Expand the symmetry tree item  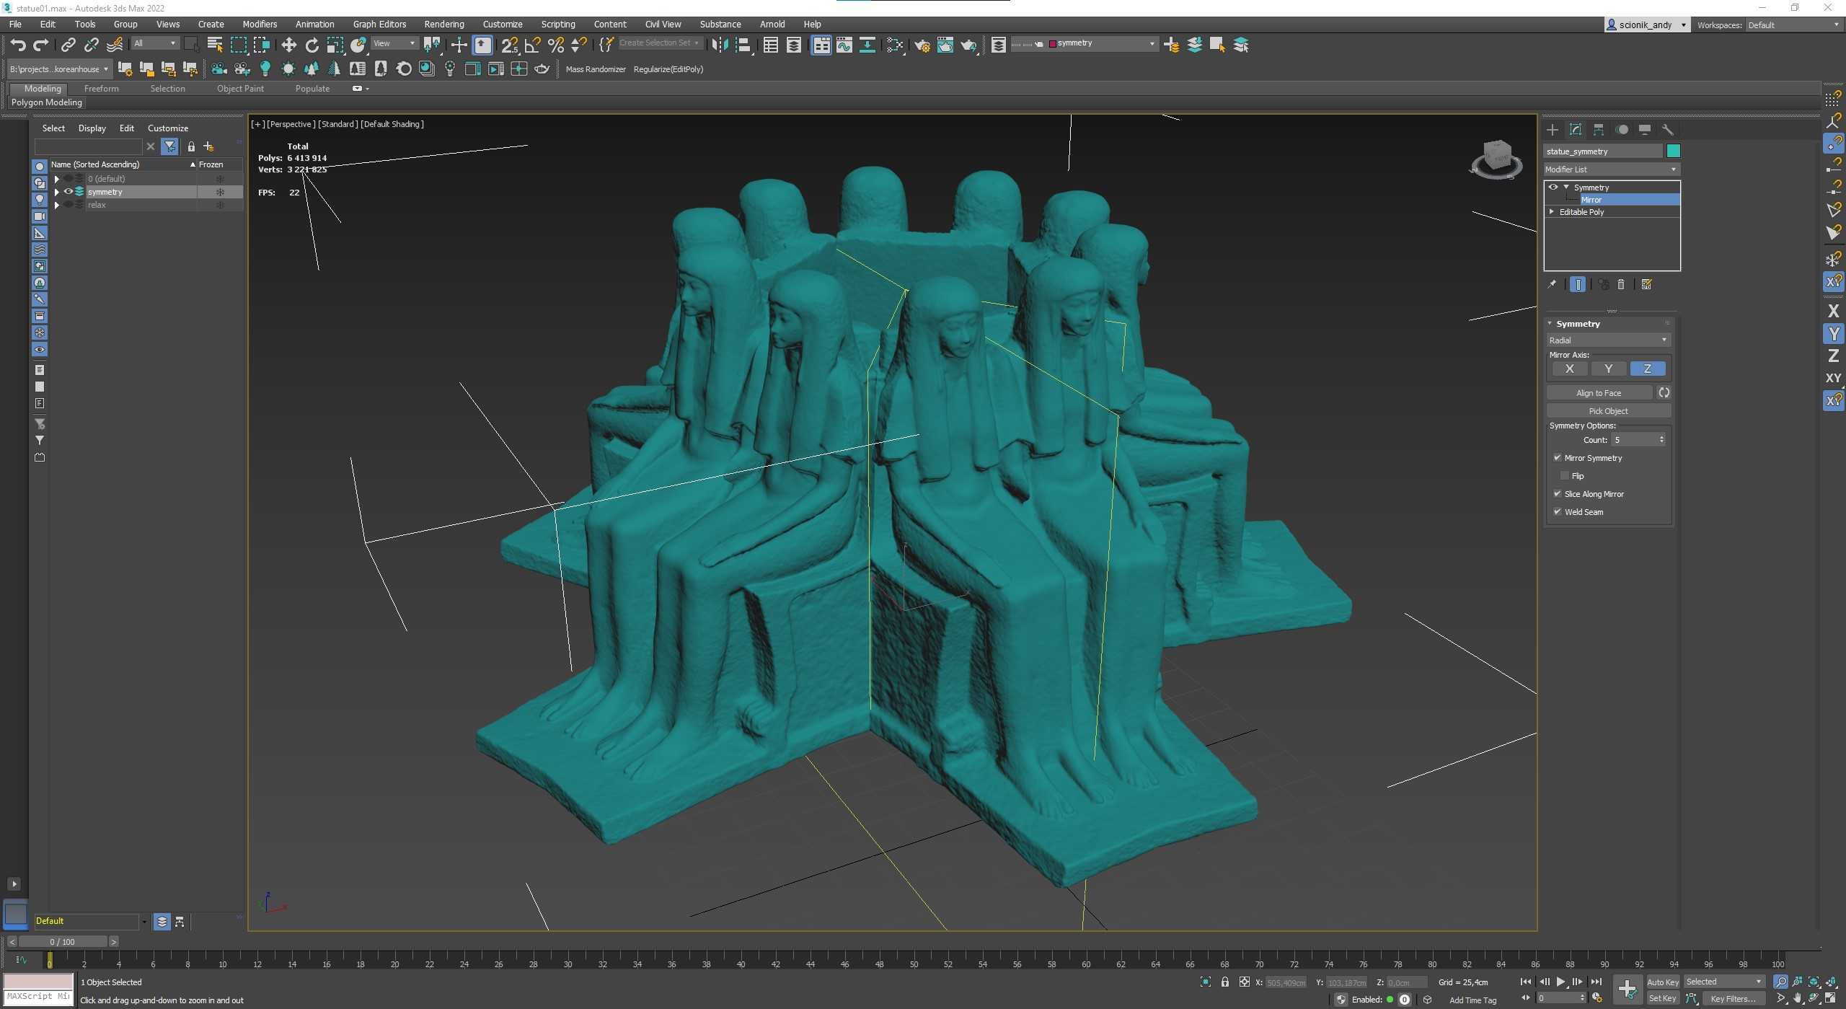tap(1565, 185)
